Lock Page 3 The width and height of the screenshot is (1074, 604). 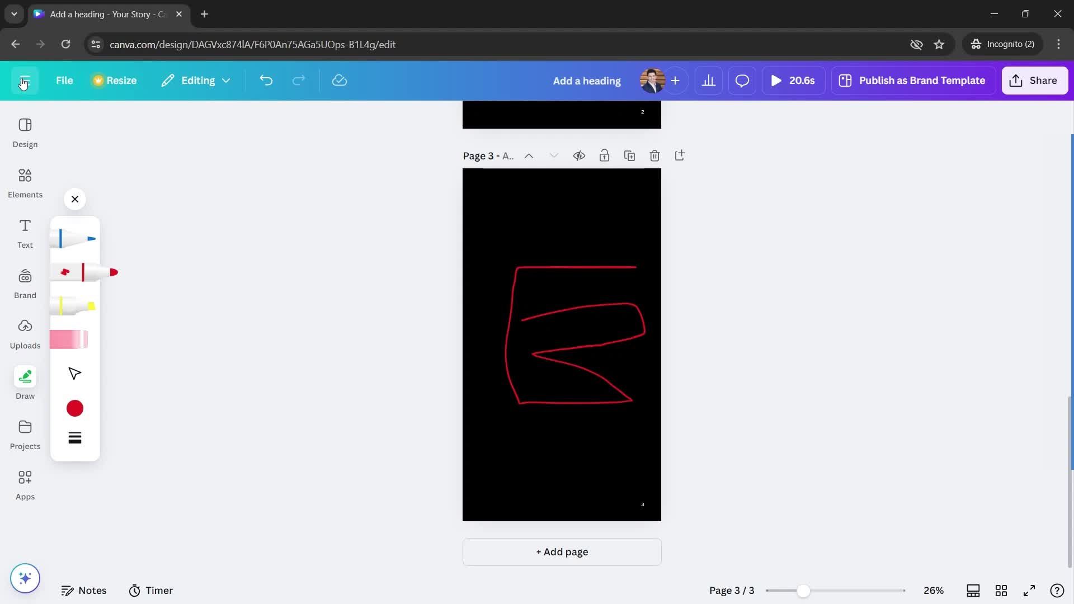coord(604,155)
